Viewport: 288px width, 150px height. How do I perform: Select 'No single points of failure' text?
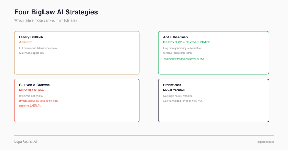tap(178, 96)
